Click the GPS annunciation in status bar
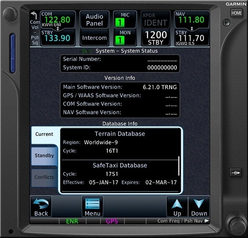The image size is (248, 238). tap(112, 221)
